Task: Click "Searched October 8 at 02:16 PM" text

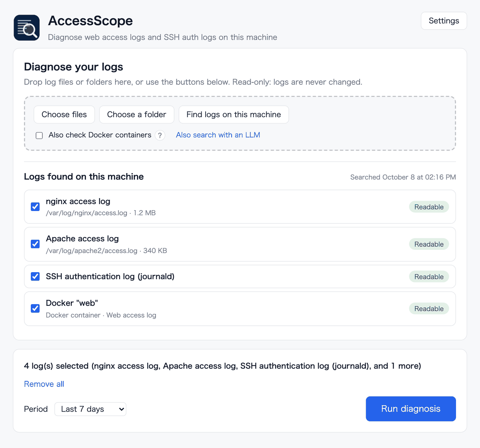Action: click(403, 177)
